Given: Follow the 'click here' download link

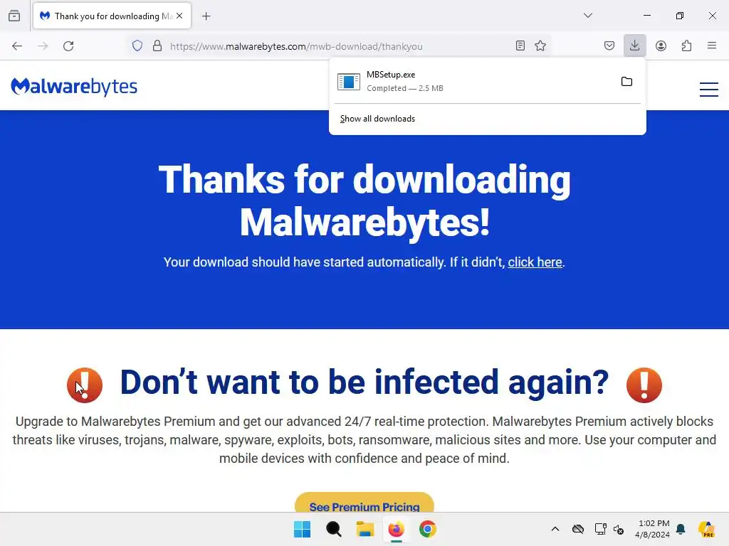Looking at the screenshot, I should 535,262.
